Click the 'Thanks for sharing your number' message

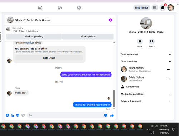click(92, 105)
